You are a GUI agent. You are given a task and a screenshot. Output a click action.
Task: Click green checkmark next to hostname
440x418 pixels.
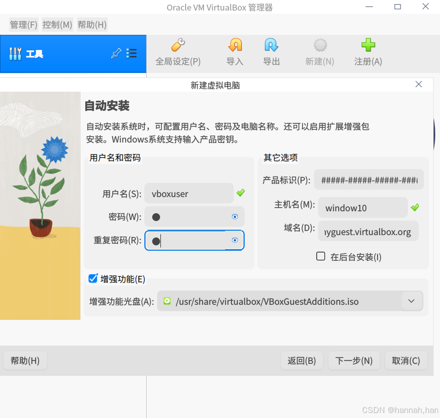tap(415, 207)
